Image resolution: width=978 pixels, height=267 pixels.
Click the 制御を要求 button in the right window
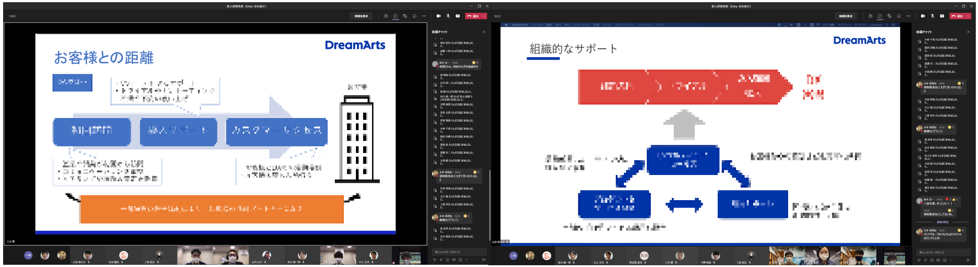click(x=846, y=16)
